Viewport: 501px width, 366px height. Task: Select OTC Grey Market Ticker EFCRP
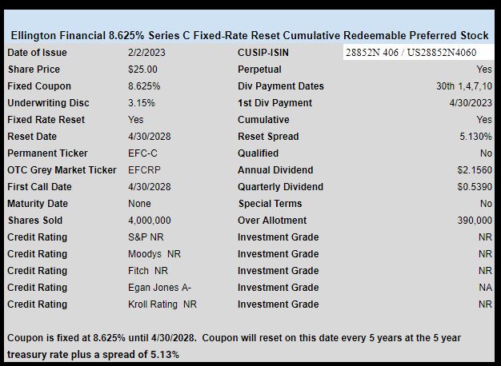(x=144, y=170)
